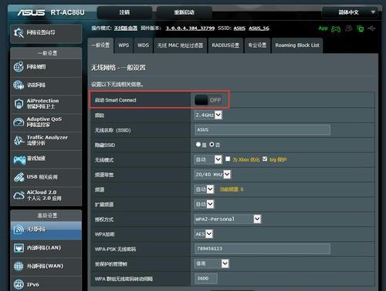Toggle the Smart Connect OFF switch
The width and height of the screenshot is (386, 291).
coord(208,100)
